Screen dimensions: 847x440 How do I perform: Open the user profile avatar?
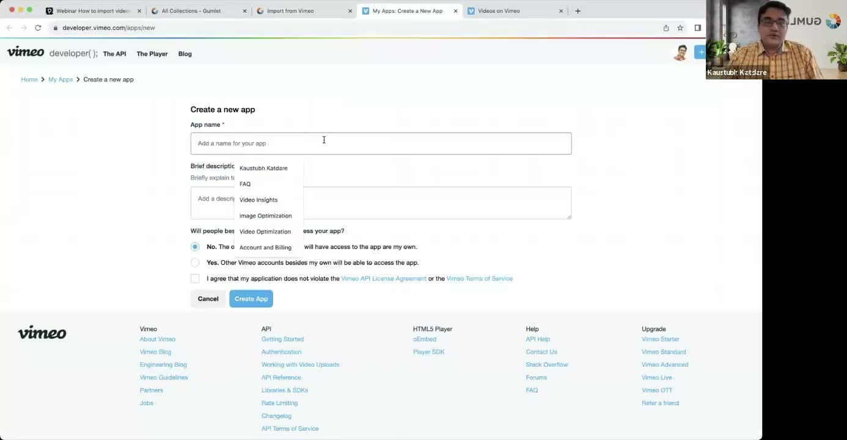coord(680,53)
